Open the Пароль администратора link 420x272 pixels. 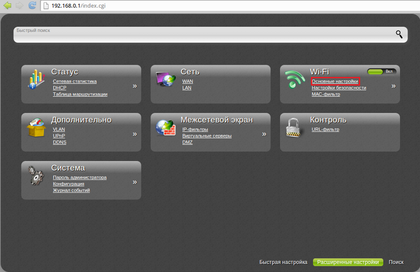point(80,177)
